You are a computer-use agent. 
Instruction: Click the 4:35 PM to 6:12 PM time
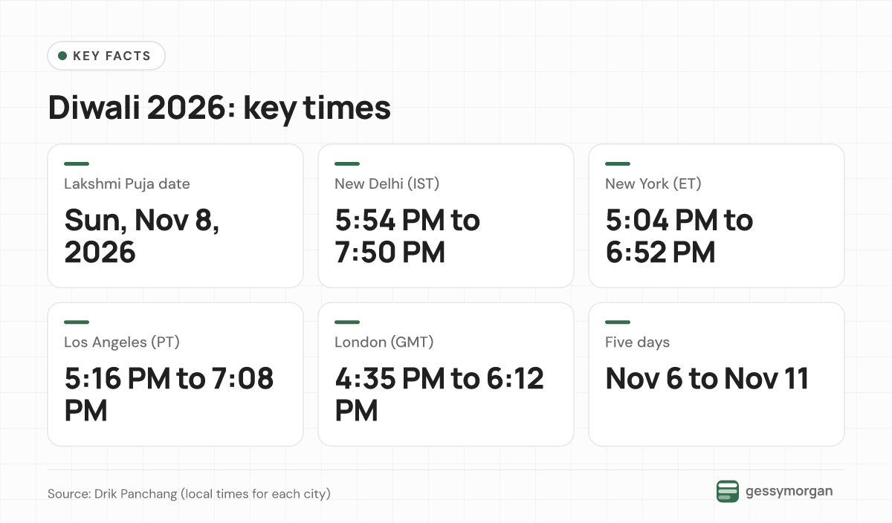pos(439,395)
